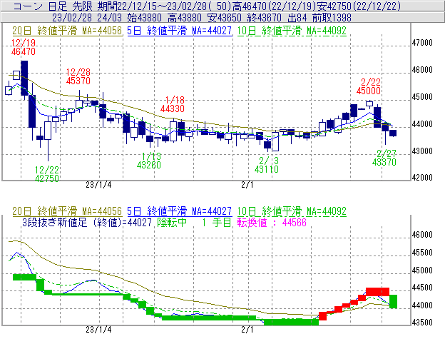Viewport: 445px width, 339px height.
Task: Click the lower chart '20日 終値平滑 MA=44056' legend
Action: [67, 211]
